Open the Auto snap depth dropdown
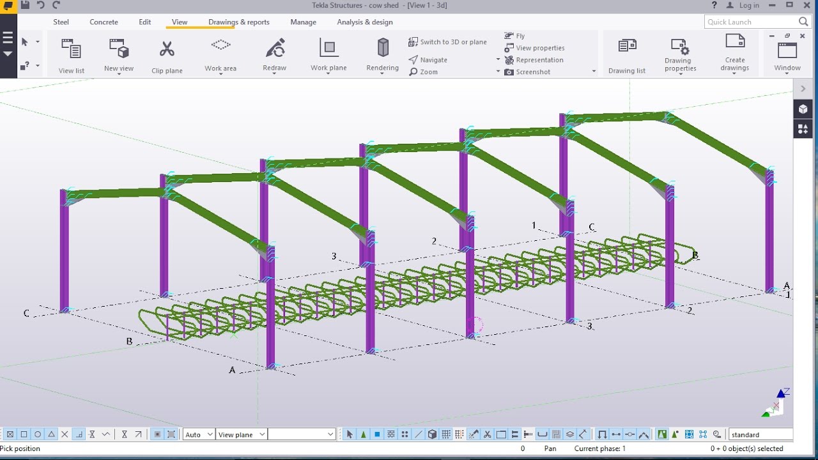818x460 pixels. (198, 434)
